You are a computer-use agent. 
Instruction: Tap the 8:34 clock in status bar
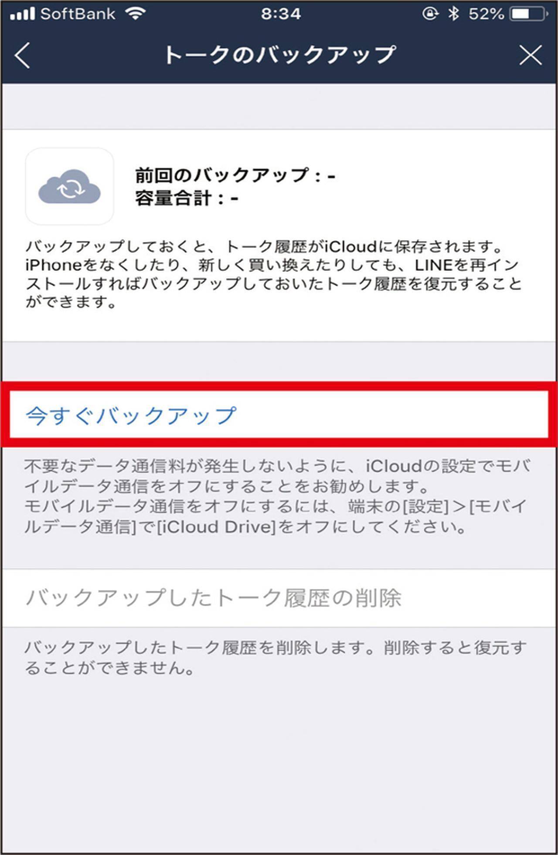(x=281, y=14)
